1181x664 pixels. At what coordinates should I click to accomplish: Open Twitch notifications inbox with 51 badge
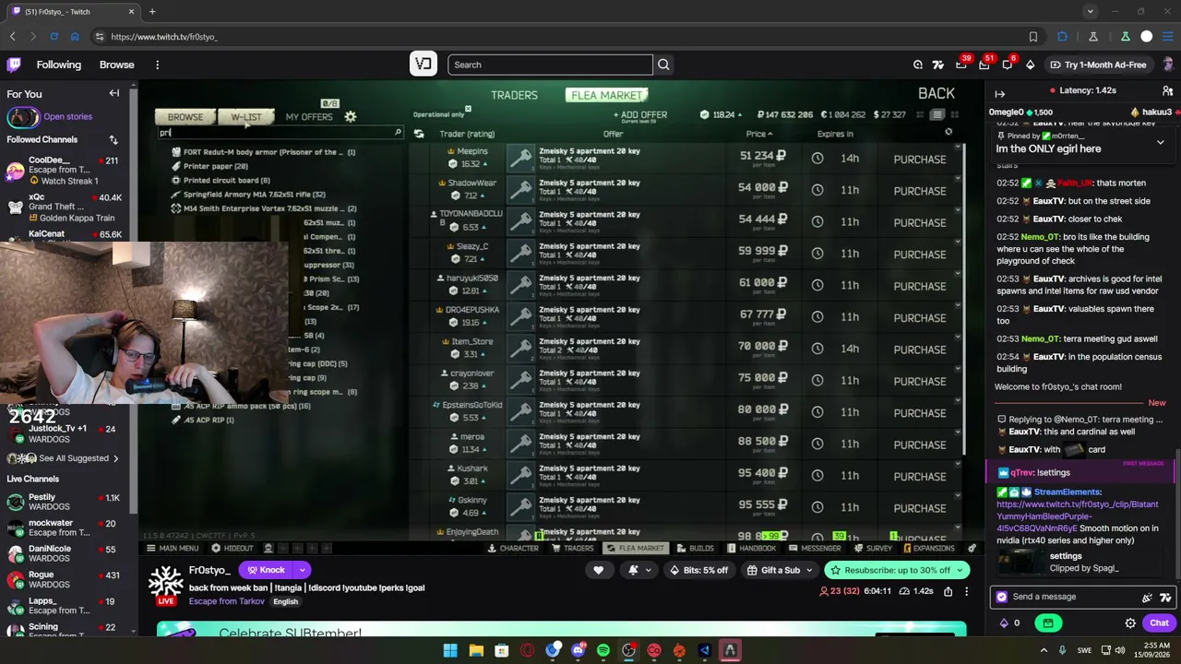(984, 65)
